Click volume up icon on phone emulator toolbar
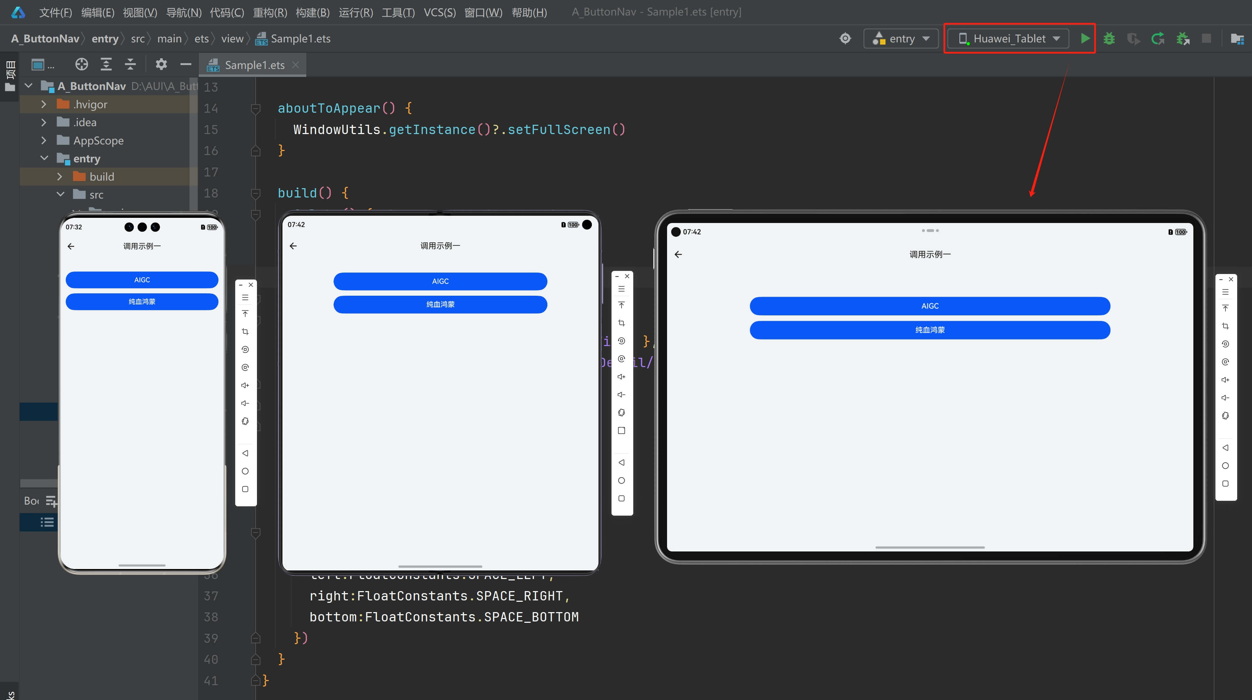The height and width of the screenshot is (700, 1252). click(x=246, y=385)
